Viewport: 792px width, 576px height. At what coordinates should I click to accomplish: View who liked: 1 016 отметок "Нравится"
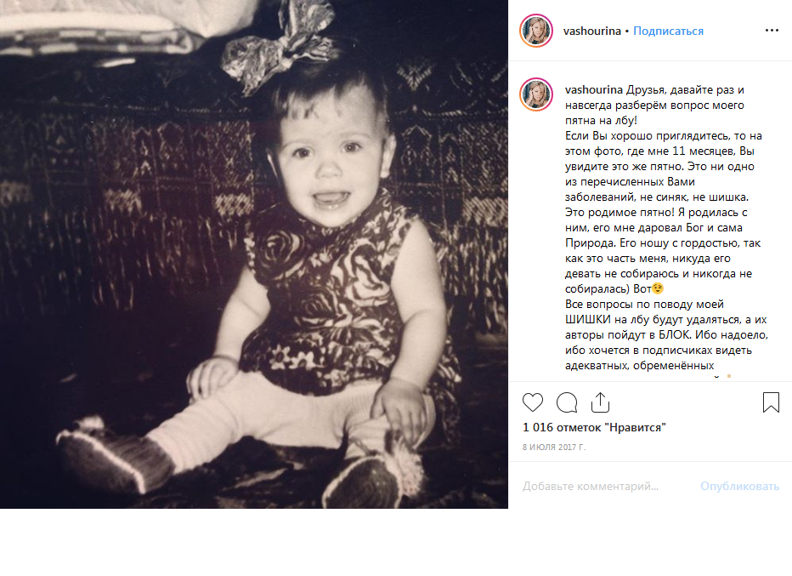[594, 427]
